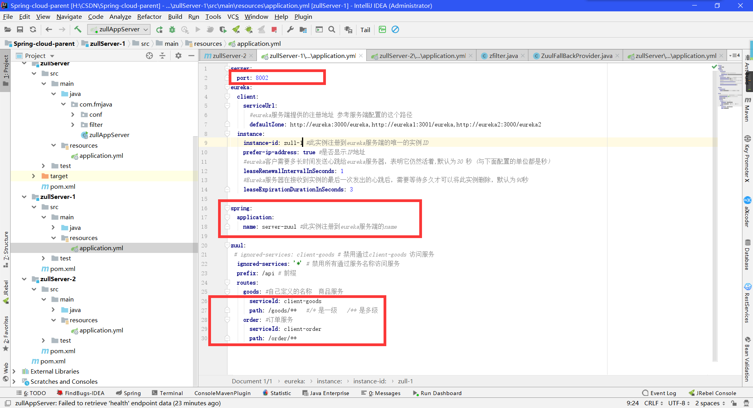Open the Event Log

click(659, 393)
